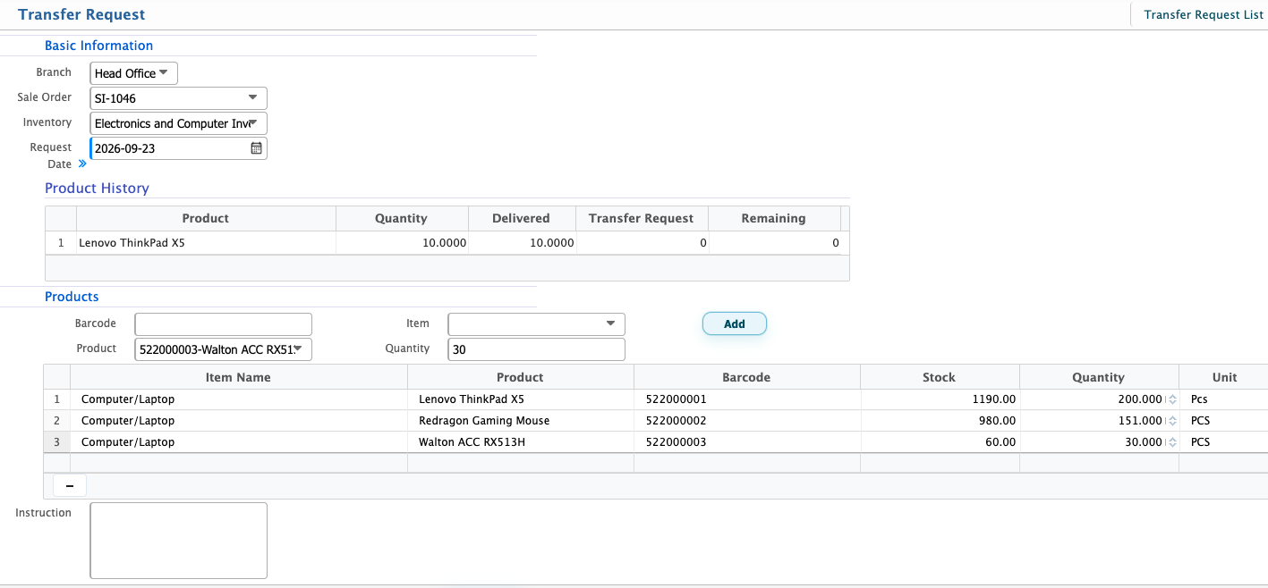Click the Basic Information section heading

pyautogui.click(x=98, y=46)
